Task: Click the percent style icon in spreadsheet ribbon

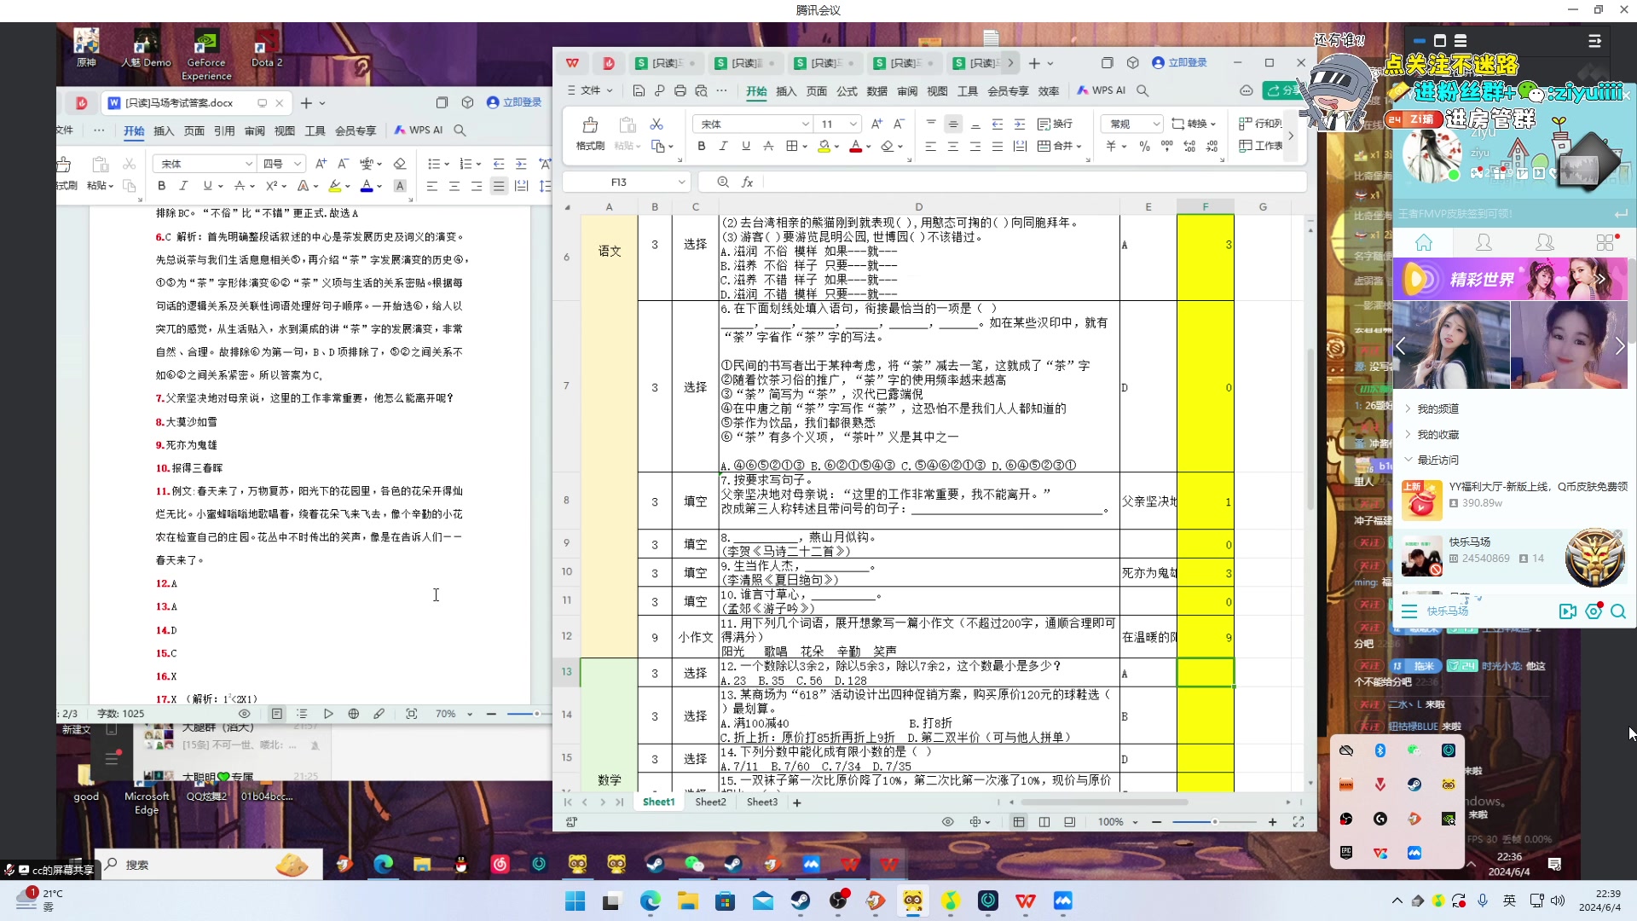Action: click(1144, 147)
